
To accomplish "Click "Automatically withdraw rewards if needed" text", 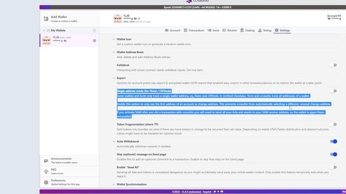I will [x=144, y=147].
